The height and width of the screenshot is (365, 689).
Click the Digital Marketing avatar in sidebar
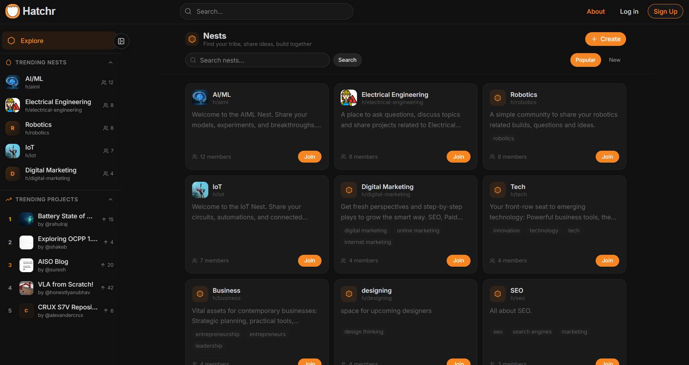(12, 174)
